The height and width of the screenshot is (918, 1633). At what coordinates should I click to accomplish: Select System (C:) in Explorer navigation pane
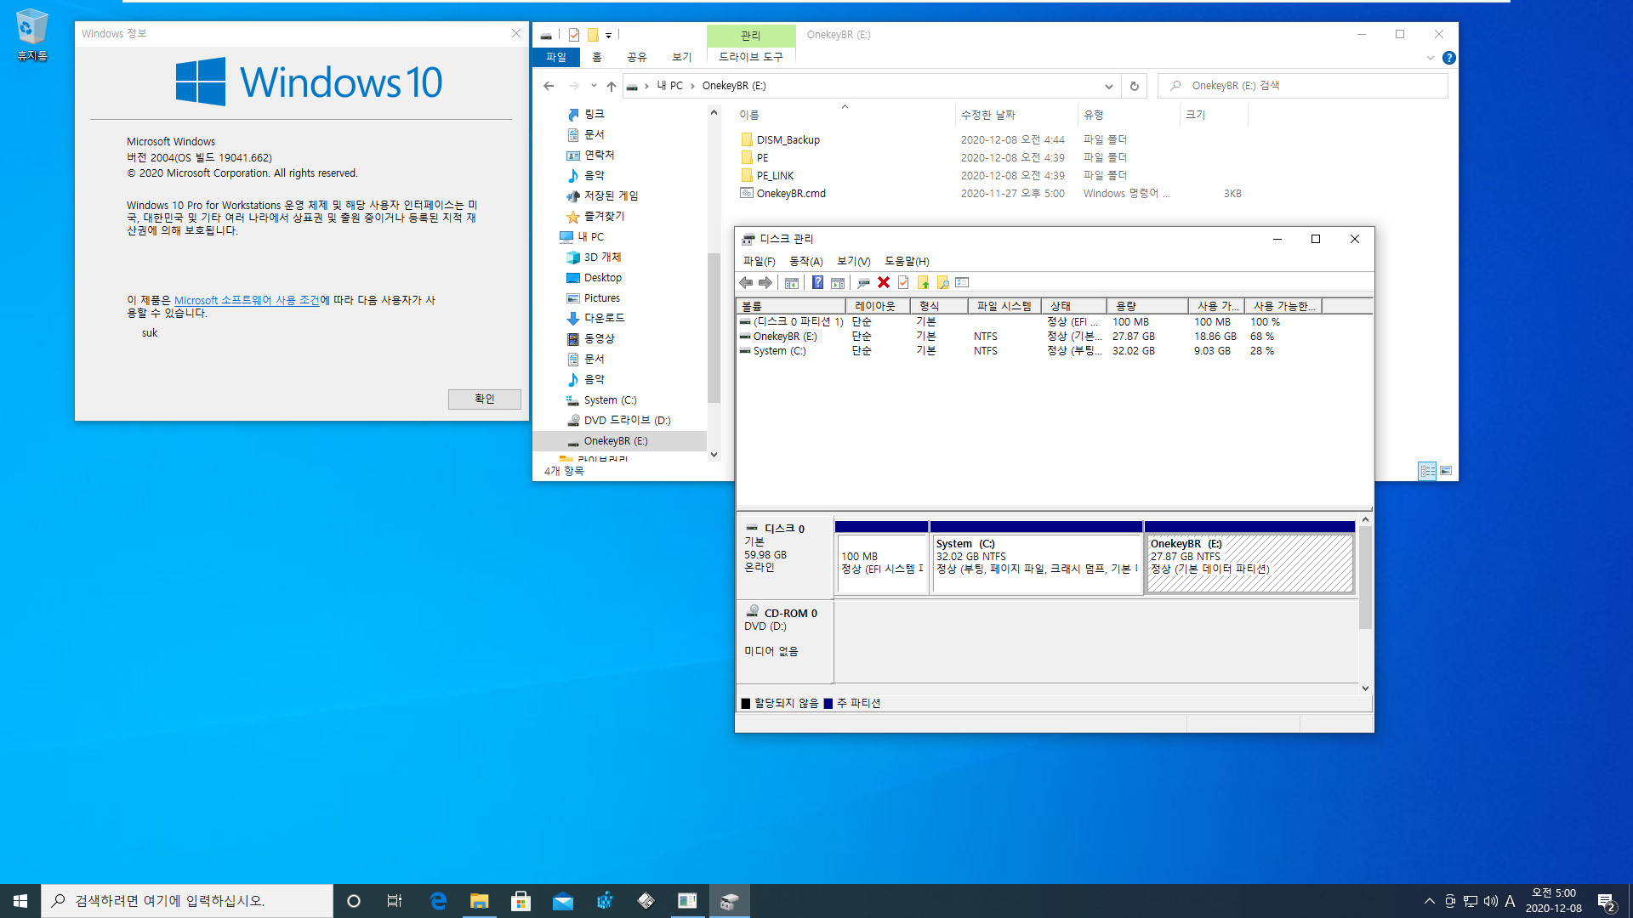point(610,399)
